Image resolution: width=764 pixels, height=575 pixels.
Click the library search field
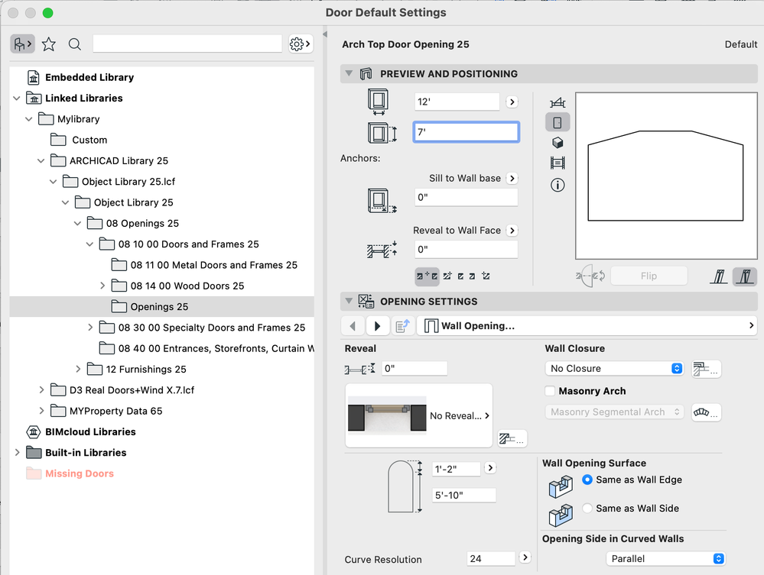pos(187,44)
